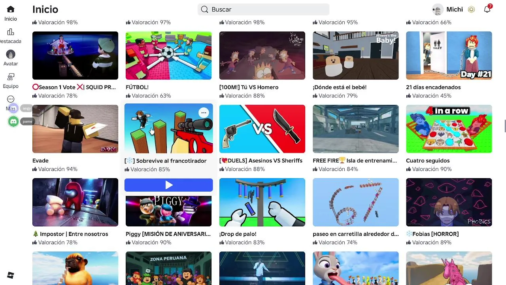Open the ZONA PERUANA game thumbnail
Screen dimensions: 506x285
(x=168, y=268)
